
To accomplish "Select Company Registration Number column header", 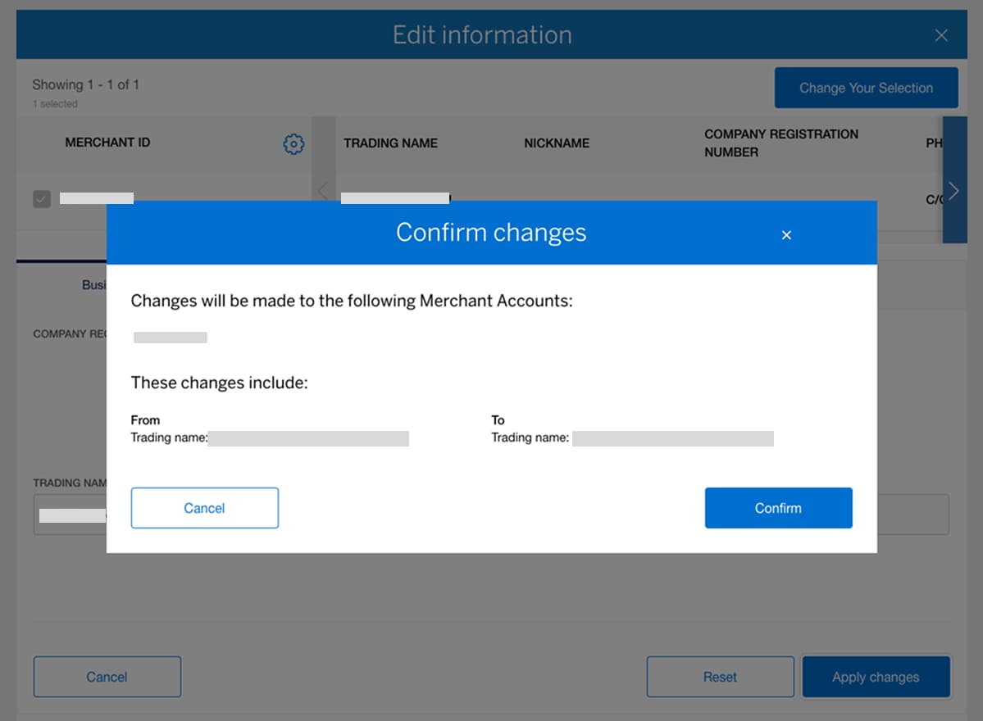I will coord(781,143).
